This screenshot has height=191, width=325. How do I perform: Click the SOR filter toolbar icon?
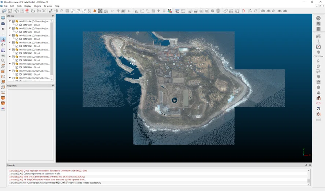pos(106,11)
